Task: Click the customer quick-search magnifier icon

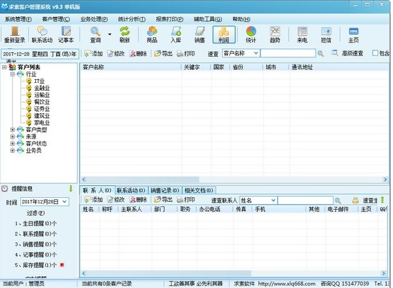Action: 321,54
